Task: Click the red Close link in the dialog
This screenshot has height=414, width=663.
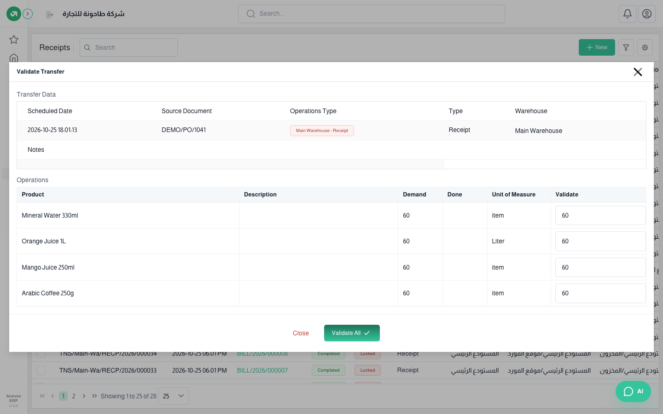Action: 301,333
